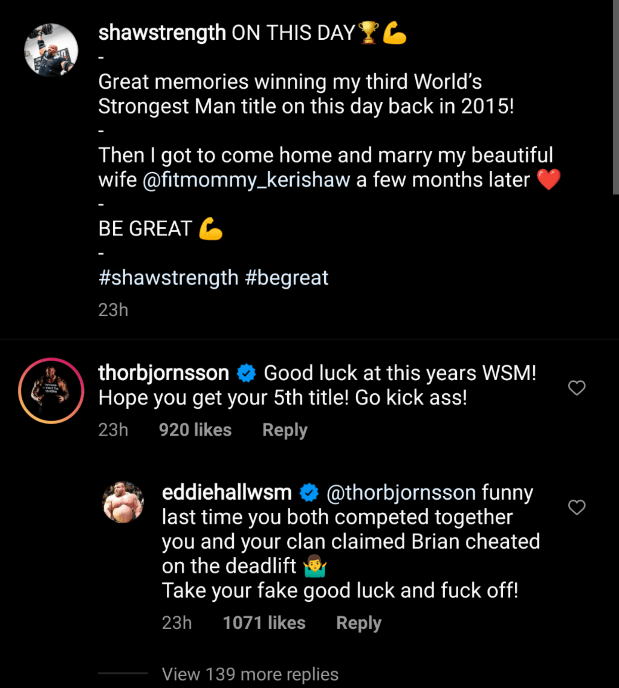619x688 pixels.
Task: Reply to eddiehallwsm's comment
Action: pos(359,623)
